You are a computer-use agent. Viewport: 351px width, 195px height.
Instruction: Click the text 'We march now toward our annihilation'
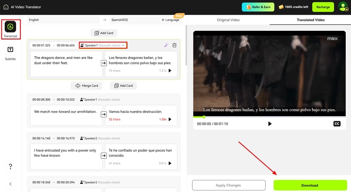click(x=65, y=111)
